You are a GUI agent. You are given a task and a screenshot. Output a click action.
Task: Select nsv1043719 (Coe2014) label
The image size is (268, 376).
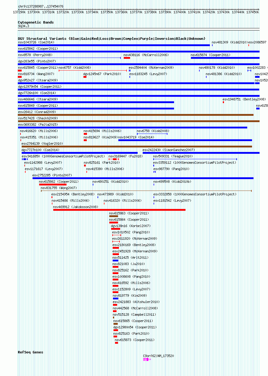(x=136, y=137)
